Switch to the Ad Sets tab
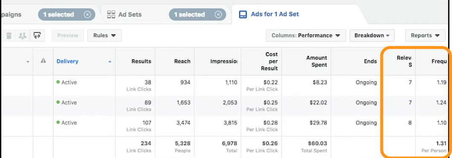 coord(130,14)
